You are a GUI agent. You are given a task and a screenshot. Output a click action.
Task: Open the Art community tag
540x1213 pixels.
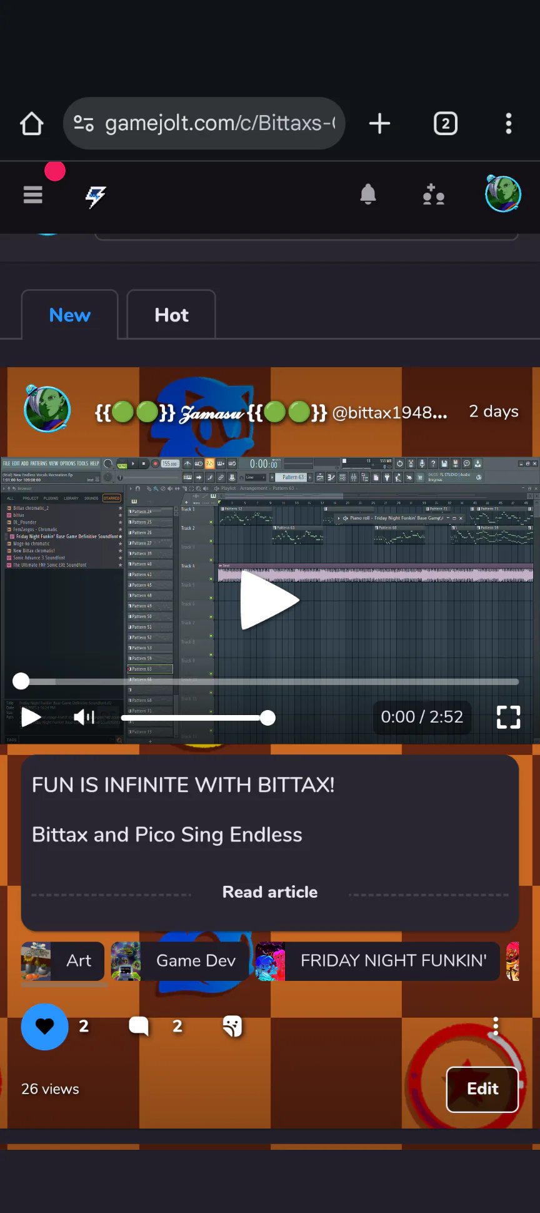tap(63, 961)
